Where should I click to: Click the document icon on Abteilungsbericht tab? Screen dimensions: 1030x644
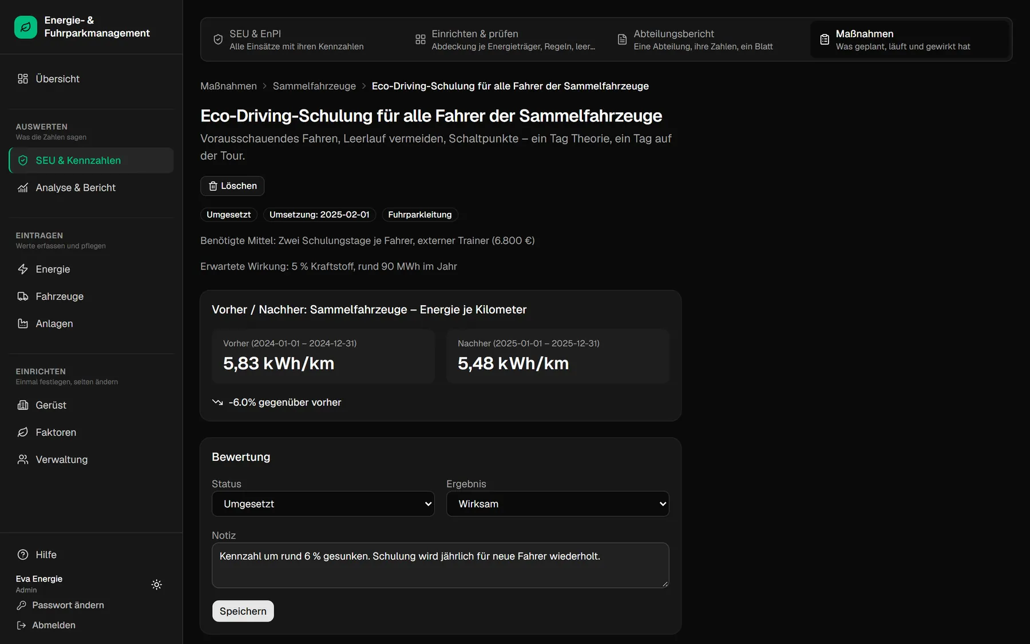pyautogui.click(x=623, y=39)
